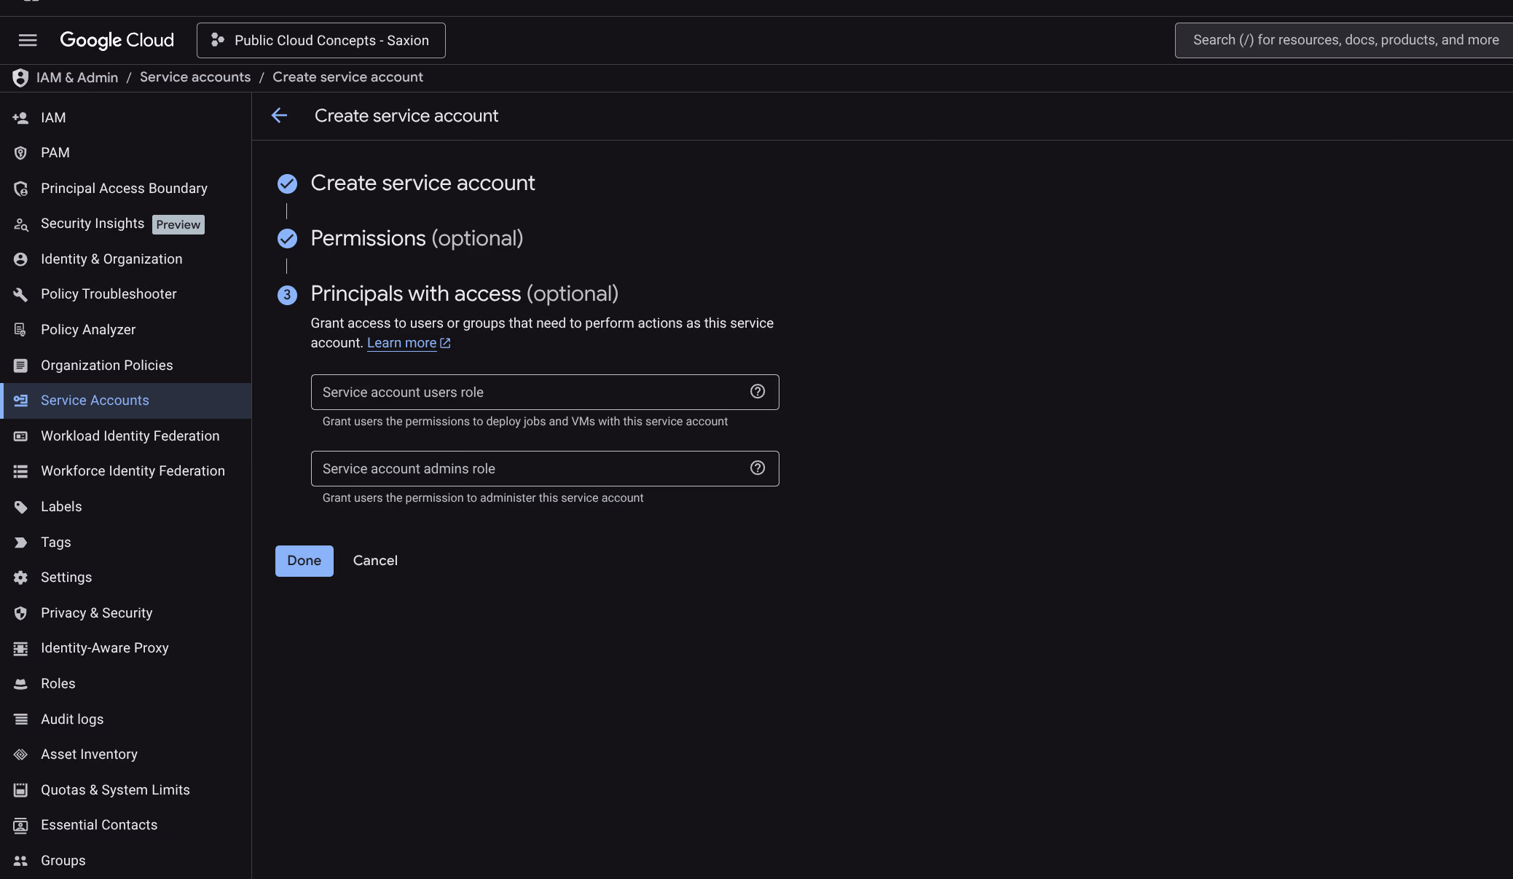The height and width of the screenshot is (879, 1513).
Task: Expand the completed Permissions (optional) step
Action: 417,239
